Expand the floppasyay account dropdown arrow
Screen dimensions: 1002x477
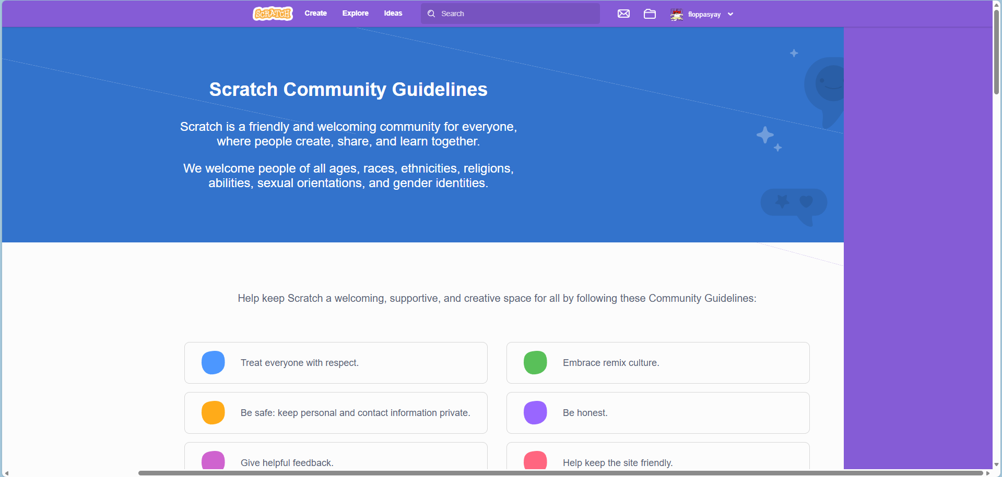pyautogui.click(x=730, y=14)
